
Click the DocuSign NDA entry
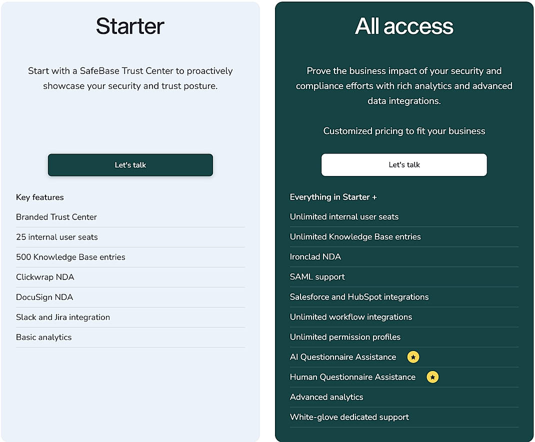44,297
